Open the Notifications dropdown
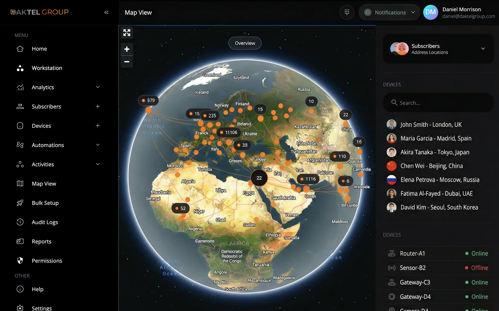 pos(390,12)
